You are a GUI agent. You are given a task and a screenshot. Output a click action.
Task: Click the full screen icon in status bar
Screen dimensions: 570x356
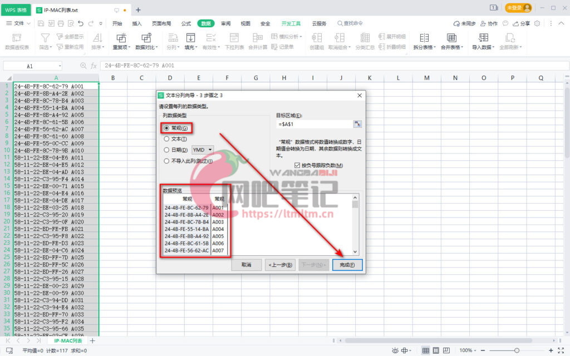pos(561,350)
